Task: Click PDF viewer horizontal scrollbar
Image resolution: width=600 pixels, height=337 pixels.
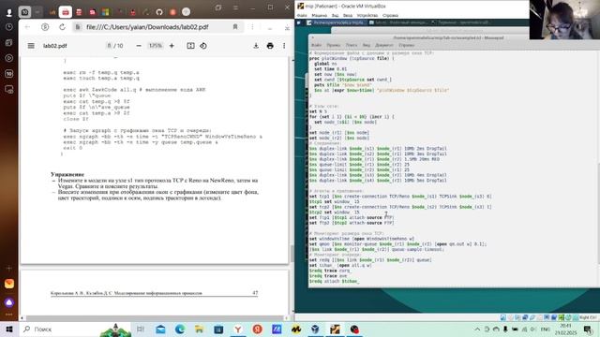Action: click(x=154, y=318)
